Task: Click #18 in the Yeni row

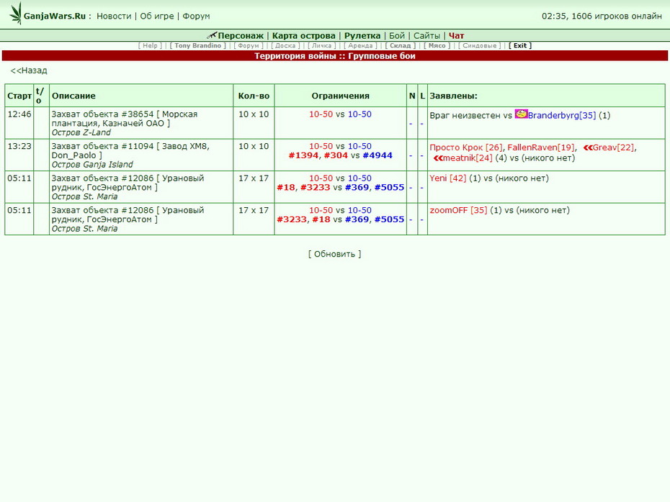Action: 286,187
